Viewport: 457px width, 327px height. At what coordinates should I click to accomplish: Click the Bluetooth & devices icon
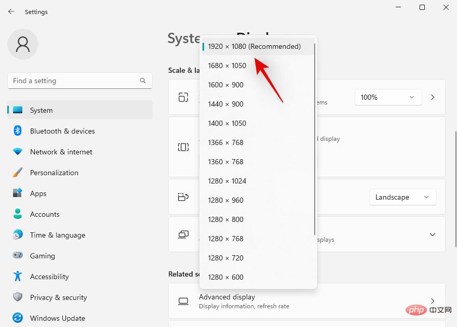[x=18, y=131]
